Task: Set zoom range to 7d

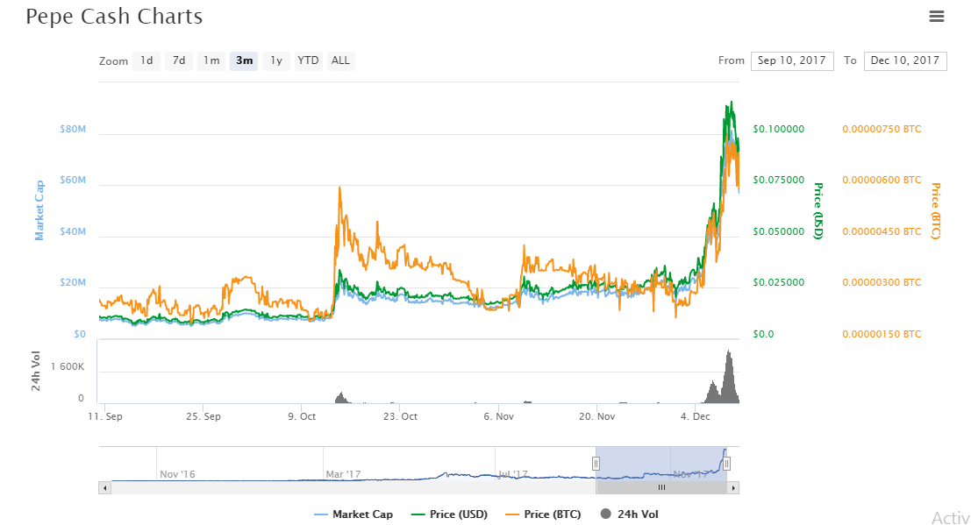Action: coord(179,60)
